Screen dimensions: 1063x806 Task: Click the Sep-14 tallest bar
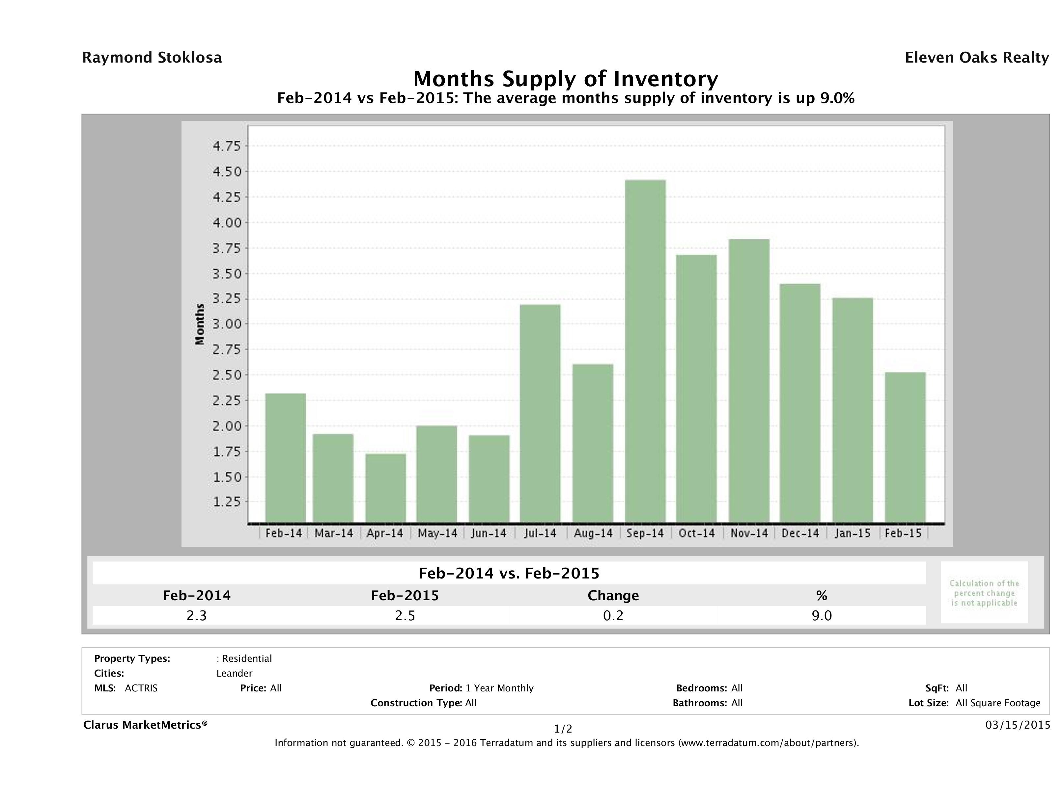(x=645, y=351)
